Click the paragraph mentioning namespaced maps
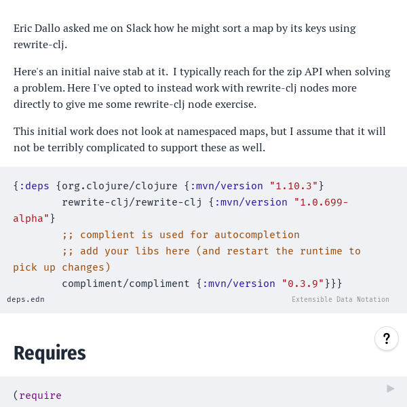Screen dimensions: 407x407 click(199, 139)
